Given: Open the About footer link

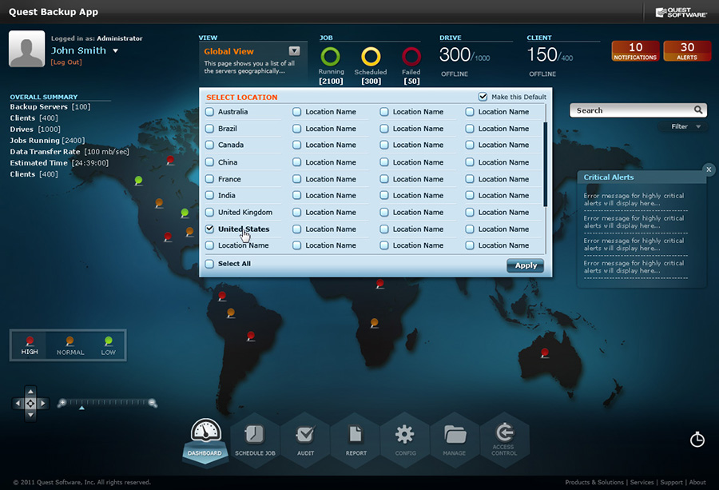Looking at the screenshot, I should tap(697, 482).
